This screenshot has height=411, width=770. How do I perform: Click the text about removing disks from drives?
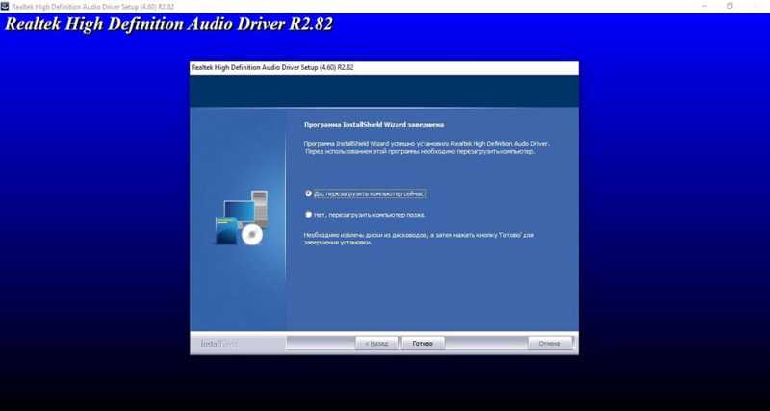pyautogui.click(x=419, y=239)
